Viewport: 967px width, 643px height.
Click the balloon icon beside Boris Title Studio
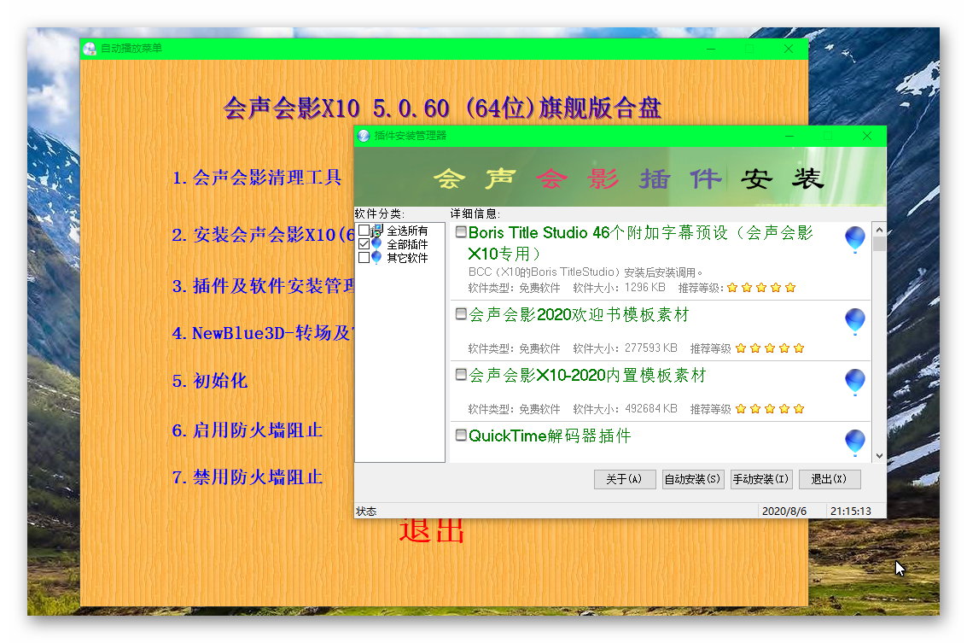pos(854,239)
